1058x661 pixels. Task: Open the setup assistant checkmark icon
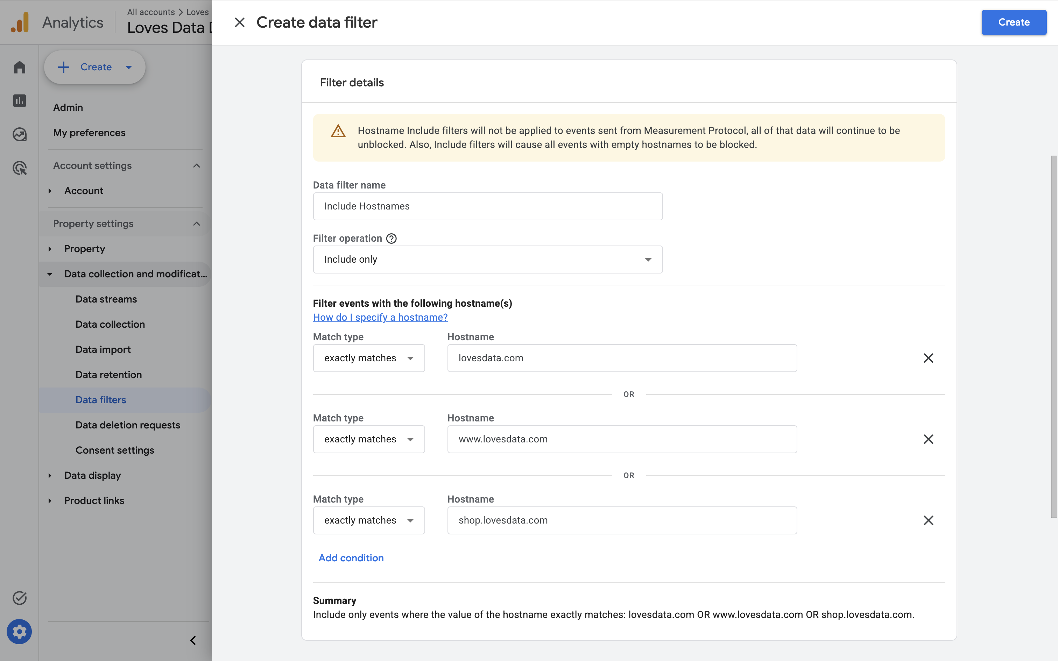click(20, 598)
